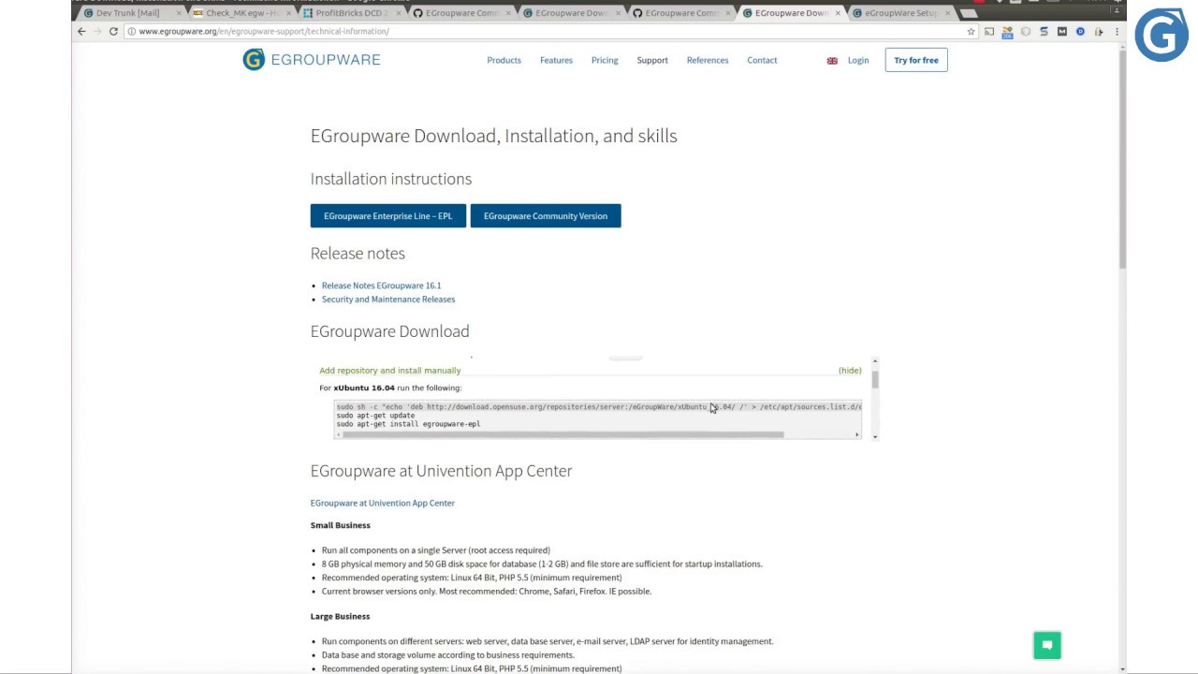The image size is (1198, 674).
Task: Open Security and Maintenance Releases link
Action: click(x=388, y=300)
